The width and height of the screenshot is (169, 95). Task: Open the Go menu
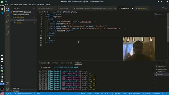click(x=30, y=4)
